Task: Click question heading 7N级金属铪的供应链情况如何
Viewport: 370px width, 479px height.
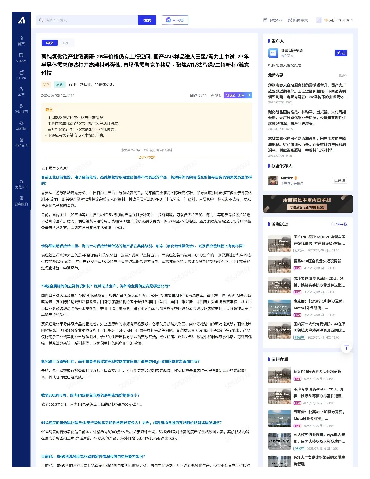Action: 106,286
